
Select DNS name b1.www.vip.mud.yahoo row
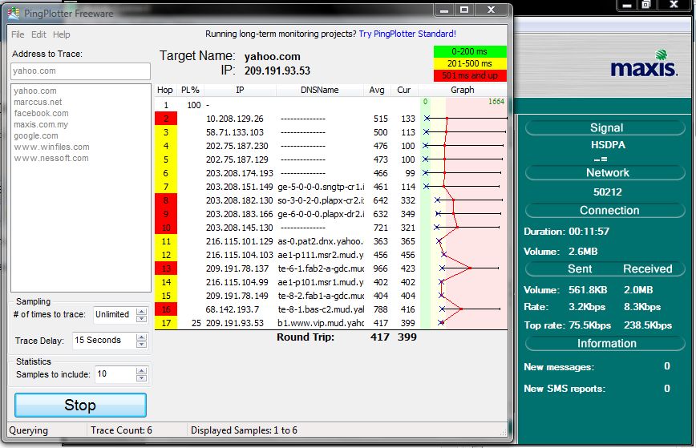[x=321, y=323]
